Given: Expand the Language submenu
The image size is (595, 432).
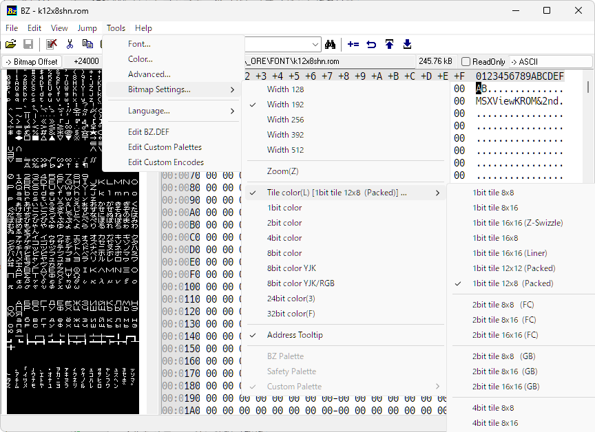Looking at the screenshot, I should tap(174, 111).
